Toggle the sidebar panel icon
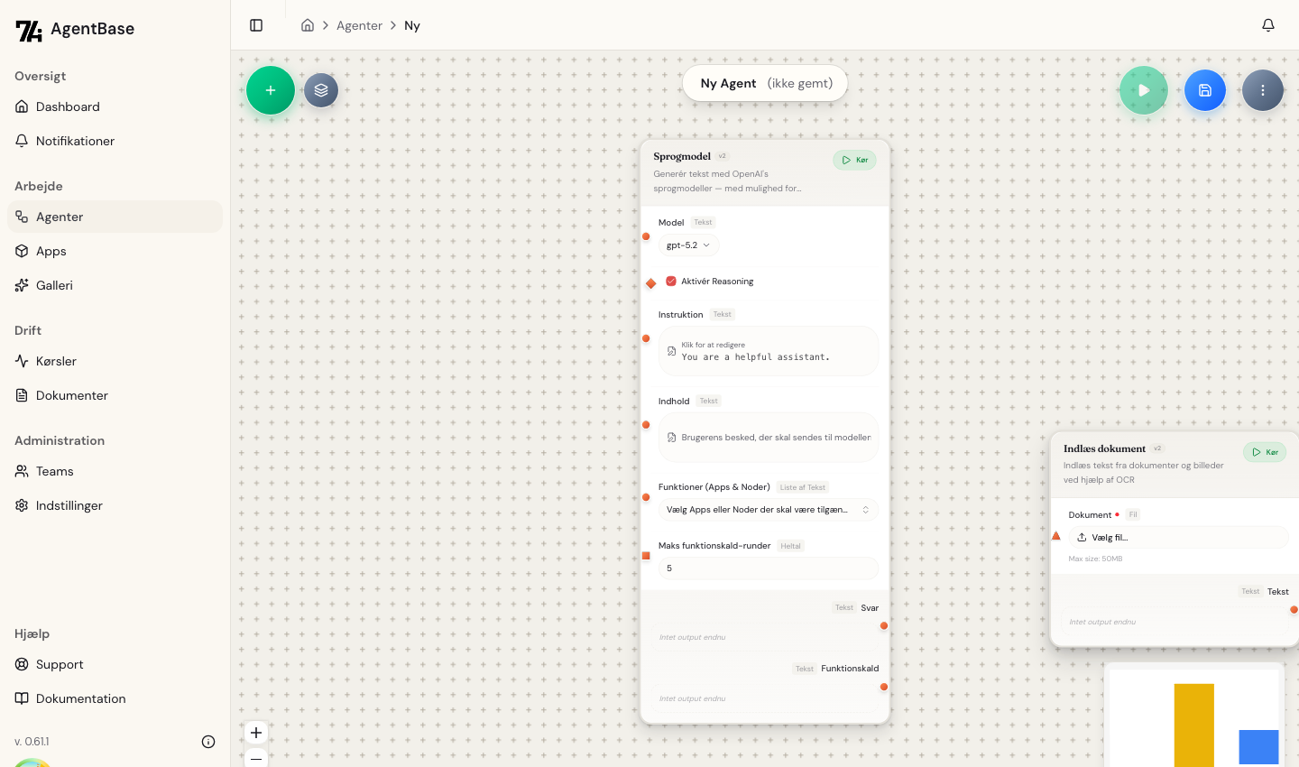 click(256, 25)
